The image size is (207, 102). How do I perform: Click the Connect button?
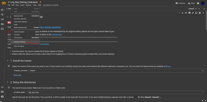(191, 9)
